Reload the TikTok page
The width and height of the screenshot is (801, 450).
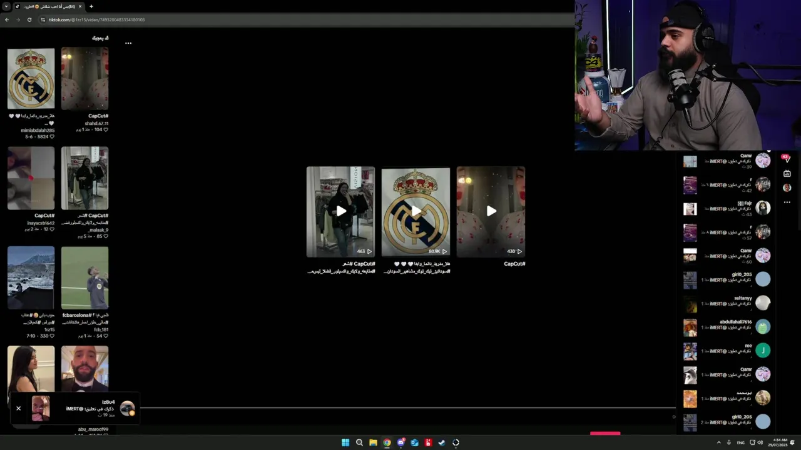click(x=29, y=19)
